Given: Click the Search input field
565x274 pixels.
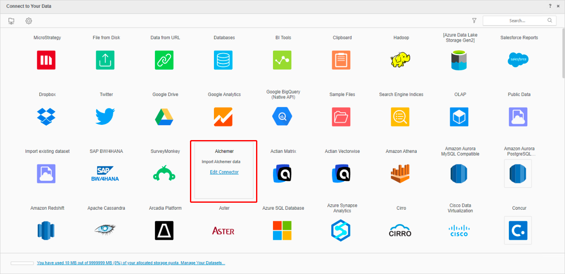Looking at the screenshot, I should point(516,21).
